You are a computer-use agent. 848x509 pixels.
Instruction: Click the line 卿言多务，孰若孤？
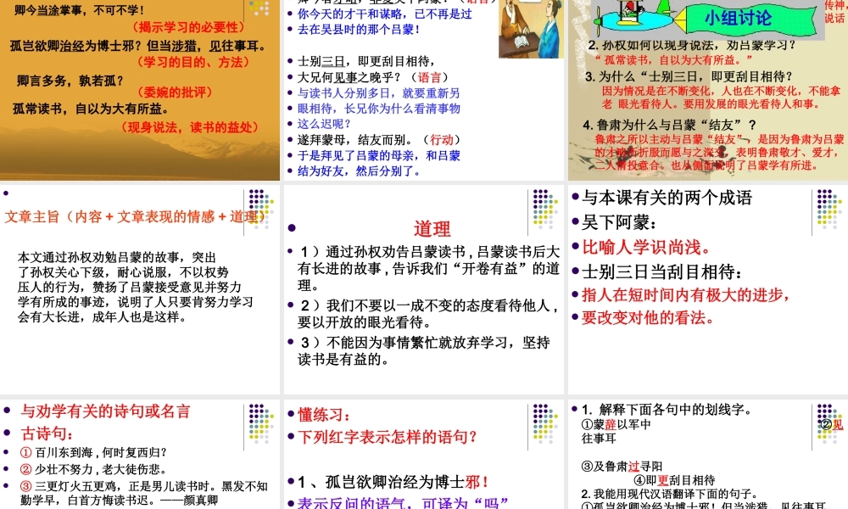pyautogui.click(x=70, y=81)
